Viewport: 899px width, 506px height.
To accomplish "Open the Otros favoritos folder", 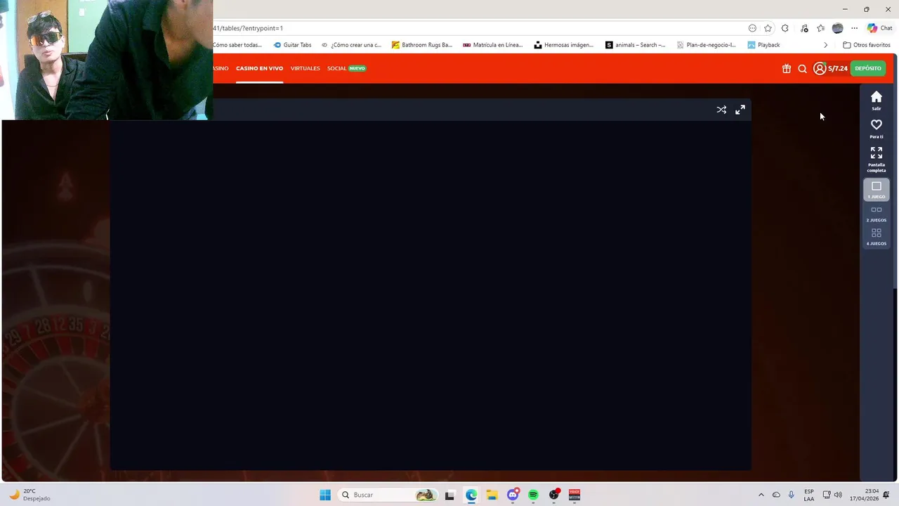I will pyautogui.click(x=867, y=45).
